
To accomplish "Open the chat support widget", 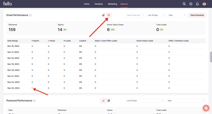I will (206, 108).
